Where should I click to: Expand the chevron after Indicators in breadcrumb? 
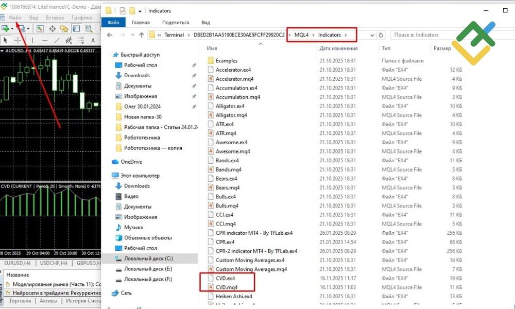click(x=346, y=35)
